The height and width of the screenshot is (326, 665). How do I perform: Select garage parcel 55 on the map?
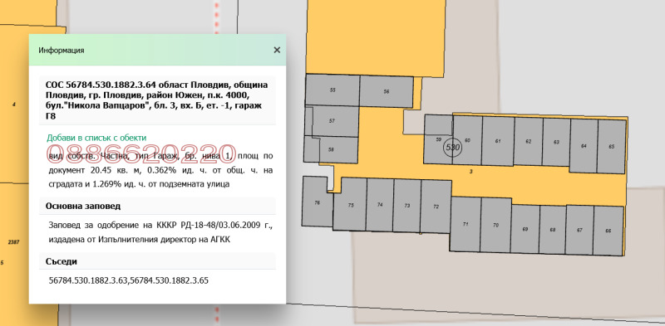pos(332,90)
